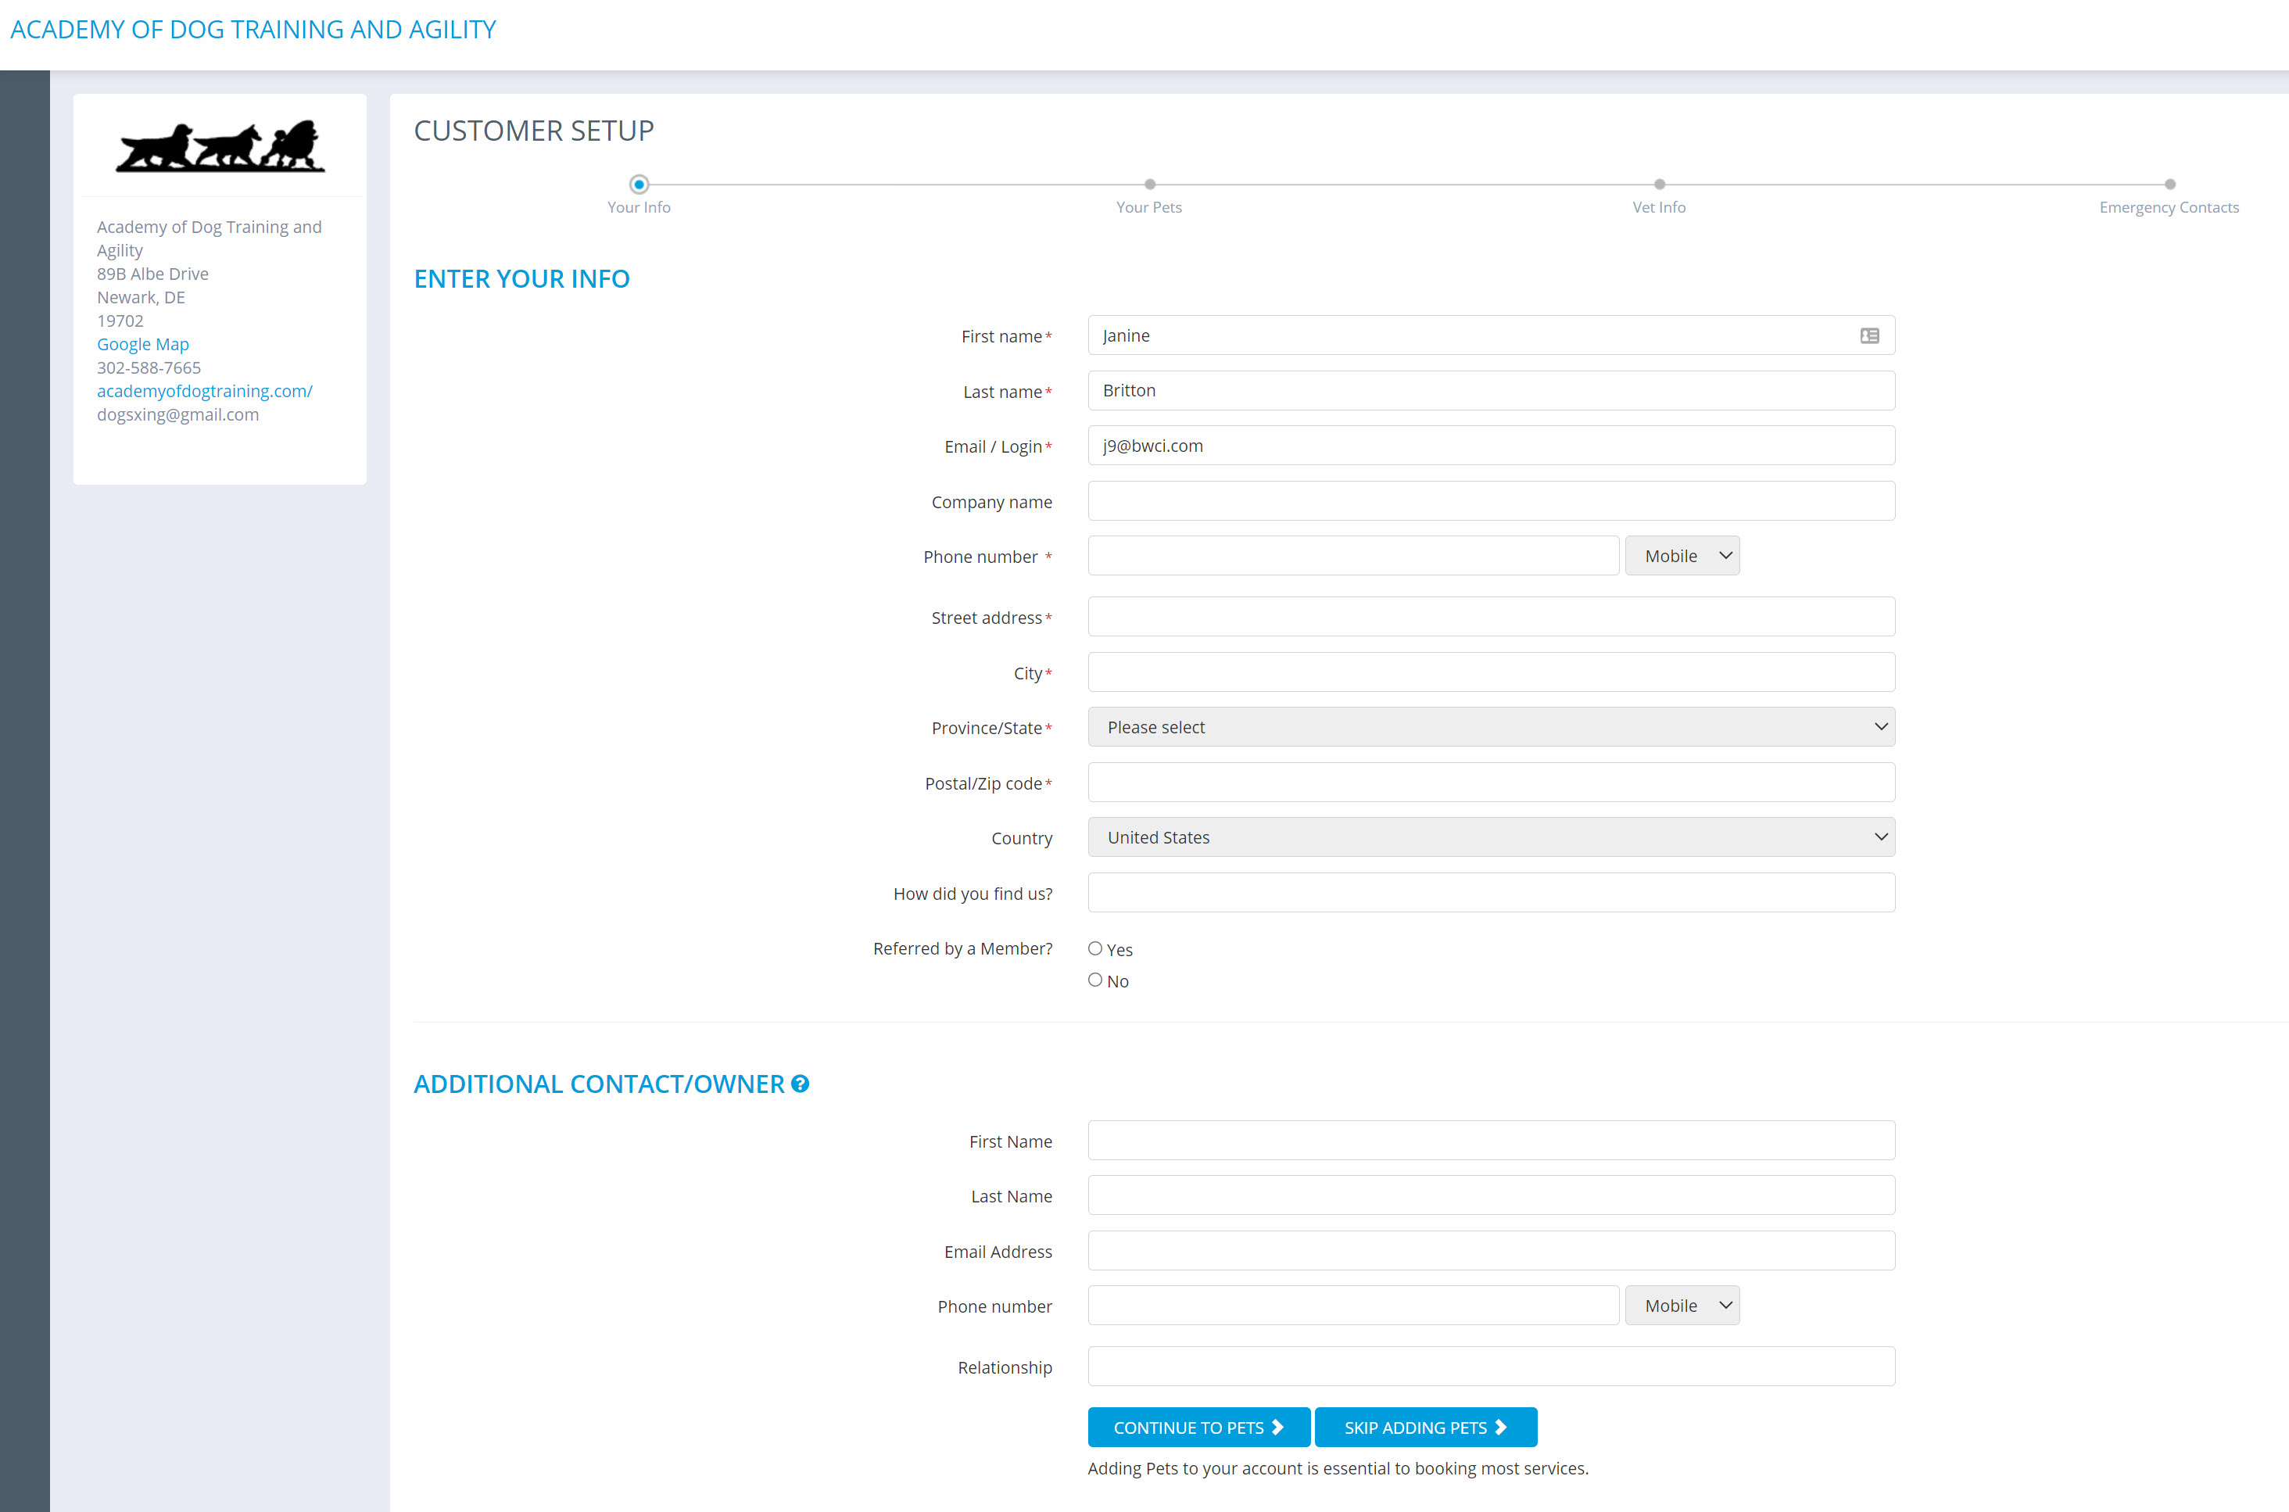Open the Mobile phone type dropdown in Your Info
This screenshot has width=2289, height=1512.
pyautogui.click(x=1682, y=557)
